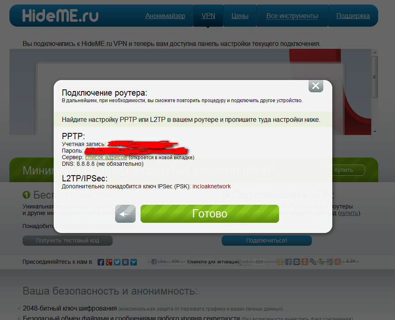
Task: Open the VKontakte 'B' icon
Action: (125, 262)
